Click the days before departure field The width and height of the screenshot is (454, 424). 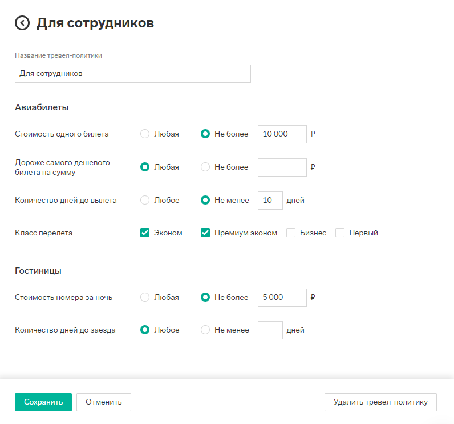coord(270,201)
